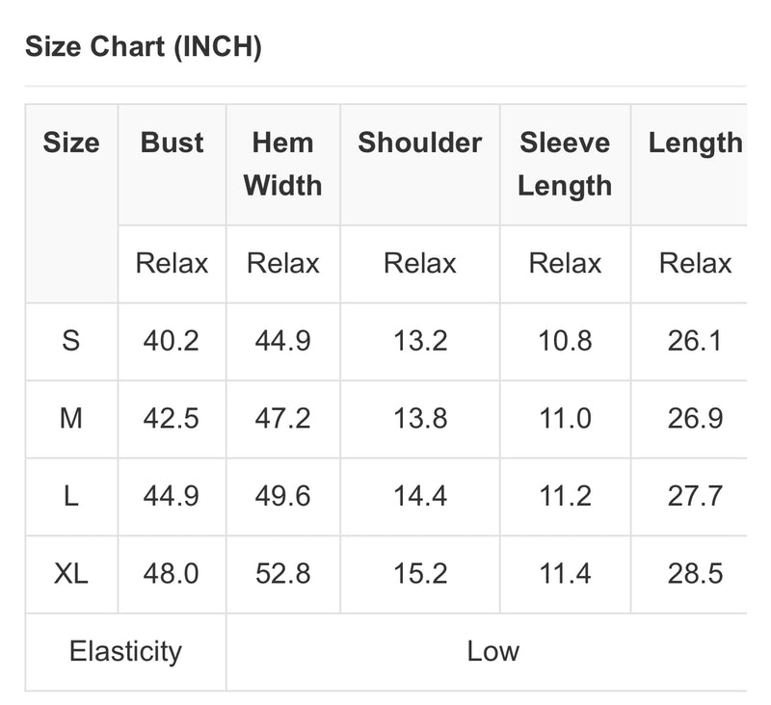Click the L size row label
Viewport: 771px width, 705px height.
(x=70, y=496)
